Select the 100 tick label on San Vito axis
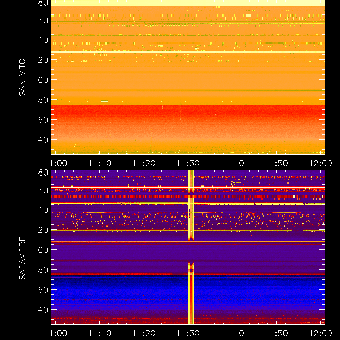The image size is (340, 340). [x=40, y=80]
